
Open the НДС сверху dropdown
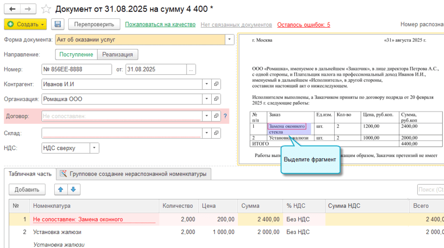pyautogui.click(x=94, y=149)
